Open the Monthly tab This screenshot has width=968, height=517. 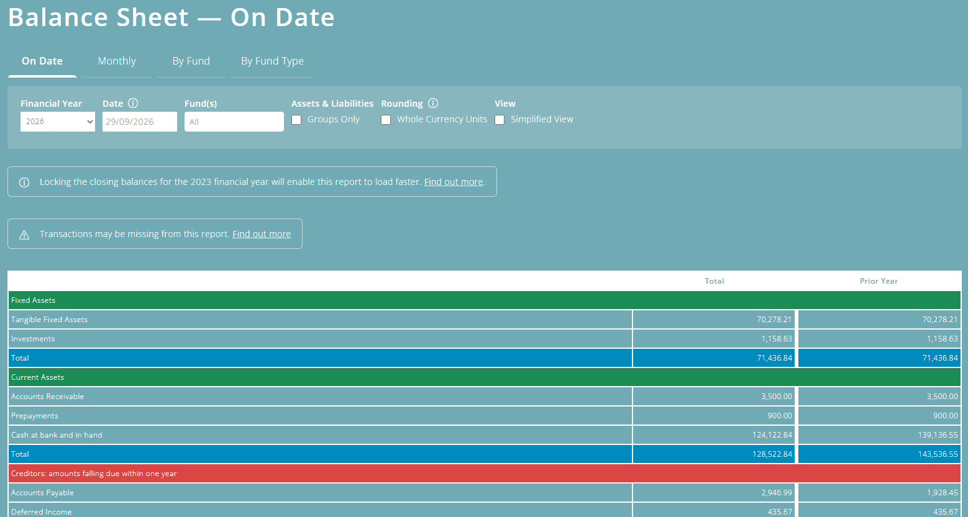click(117, 61)
